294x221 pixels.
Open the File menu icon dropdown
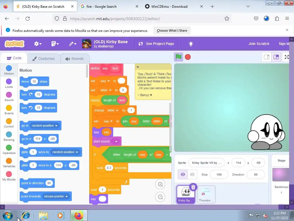pyautogui.click(x=55, y=44)
